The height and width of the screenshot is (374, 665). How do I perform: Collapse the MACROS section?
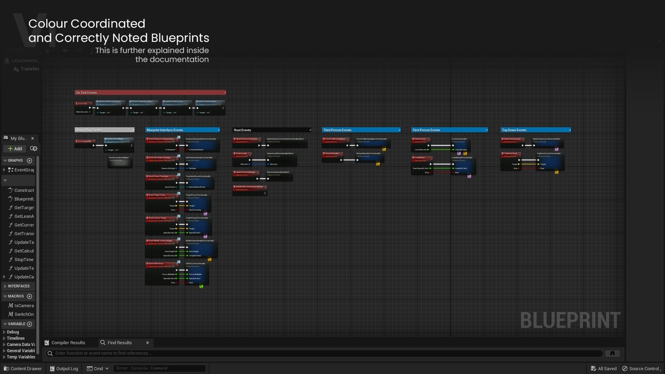[x=5, y=296]
